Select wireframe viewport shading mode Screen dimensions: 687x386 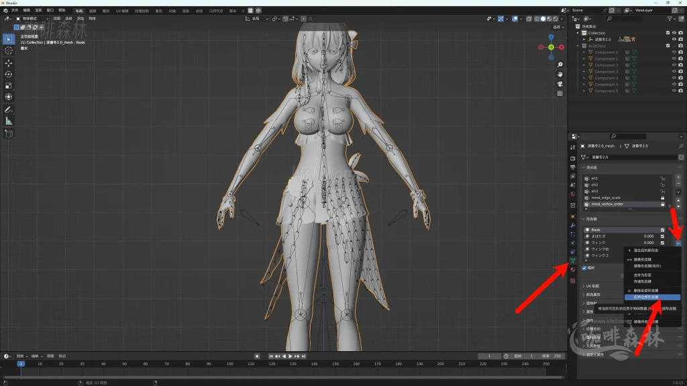[537, 19]
